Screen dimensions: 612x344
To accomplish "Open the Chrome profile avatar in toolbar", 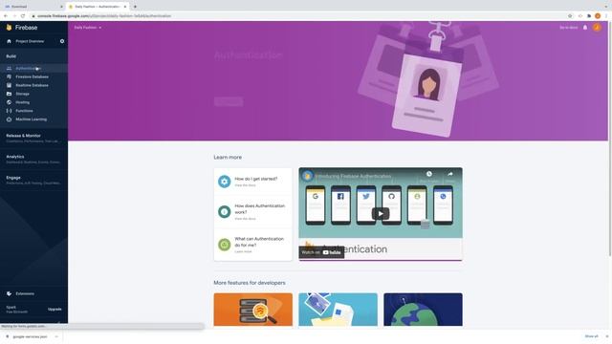I will 598,16.
